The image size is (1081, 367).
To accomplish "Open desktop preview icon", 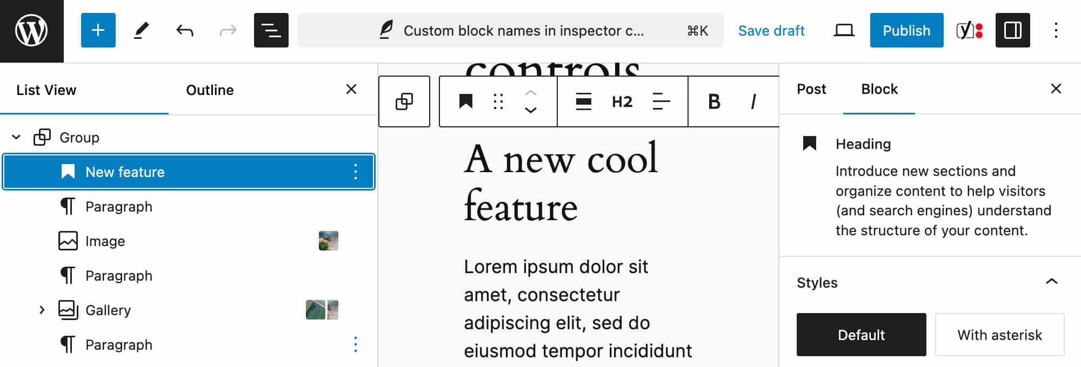I will tap(844, 30).
